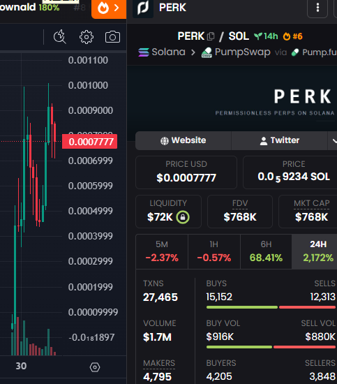Click the buys versus sells ratio bar
The height and width of the screenshot is (384, 337).
point(271,307)
